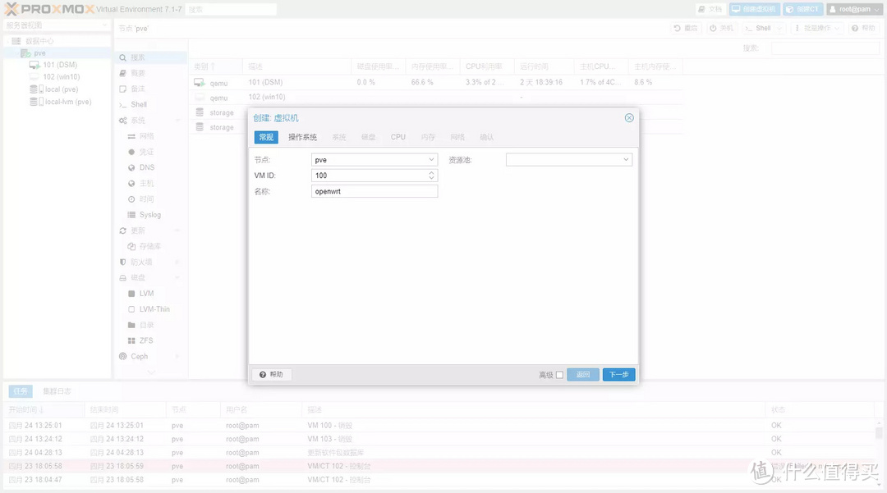Click the 创建CT button
This screenshot has height=493, width=887.
click(803, 9)
